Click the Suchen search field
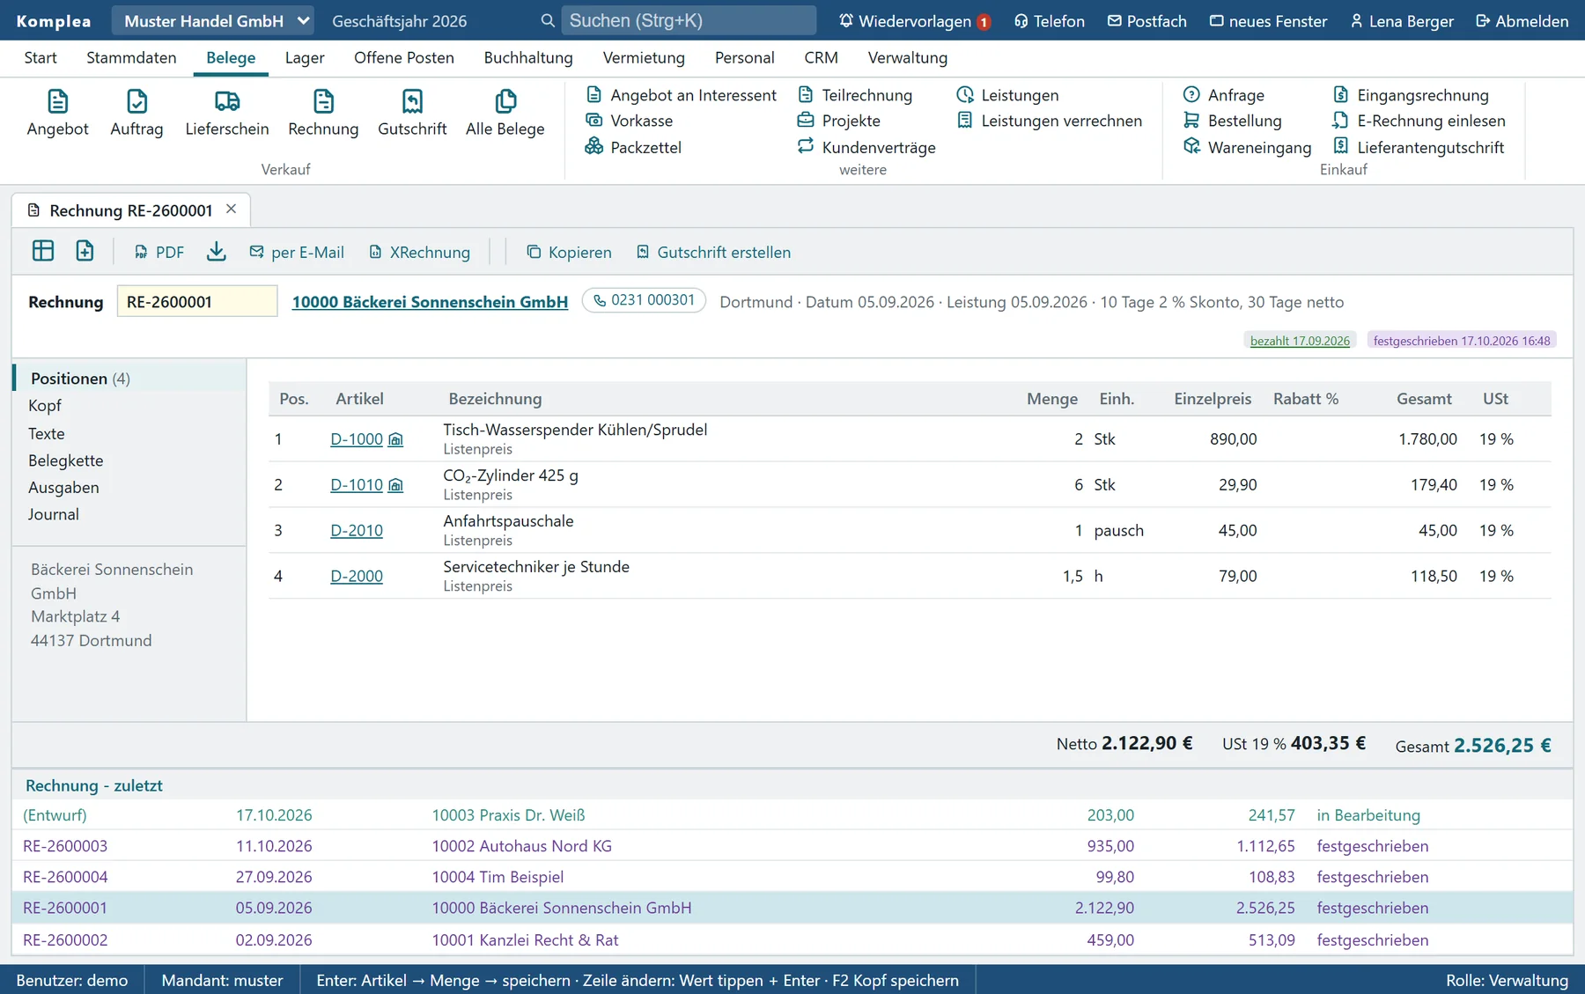Viewport: 1585px width, 994px height. [689, 20]
